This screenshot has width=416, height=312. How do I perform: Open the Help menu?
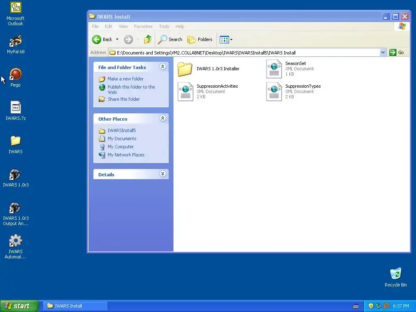pos(180,26)
